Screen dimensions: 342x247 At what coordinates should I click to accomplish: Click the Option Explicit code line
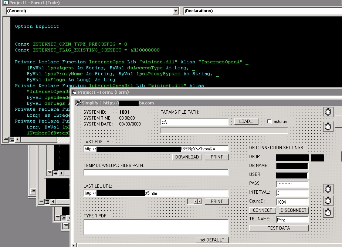tap(37, 26)
